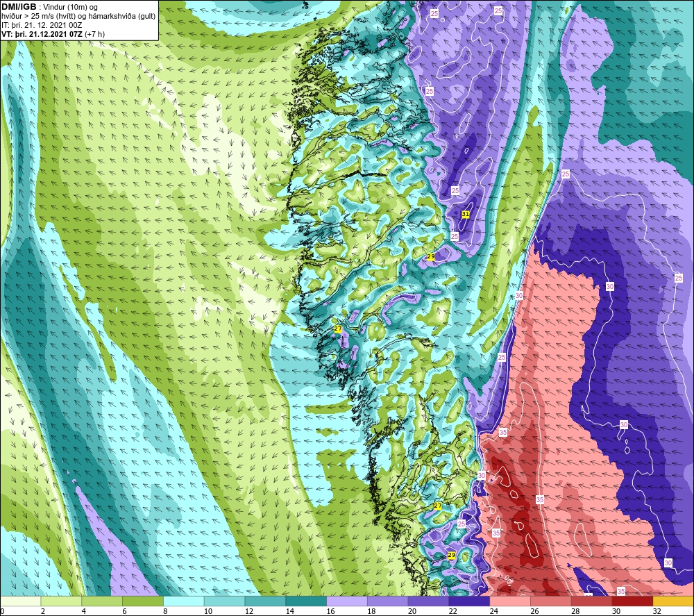Click the scale tick number '8'
The height and width of the screenshot is (616, 694).
pyautogui.click(x=165, y=612)
